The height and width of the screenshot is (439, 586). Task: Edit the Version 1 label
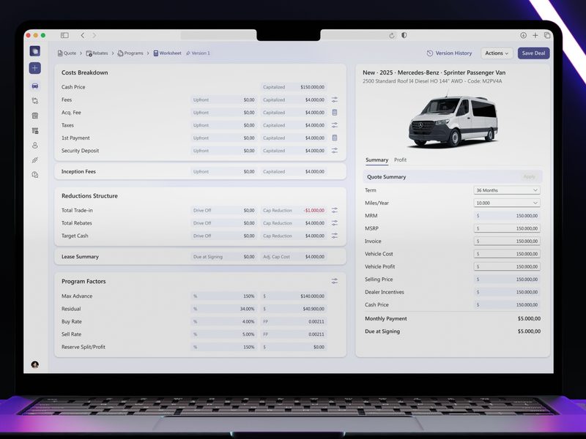coord(198,53)
